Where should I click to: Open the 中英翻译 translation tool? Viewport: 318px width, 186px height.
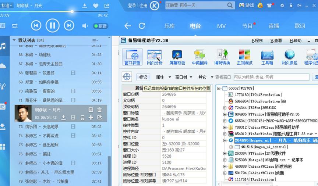[199, 58]
